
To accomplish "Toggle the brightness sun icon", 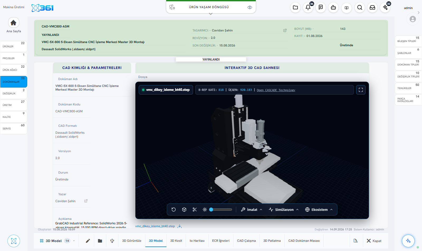I will (205, 210).
